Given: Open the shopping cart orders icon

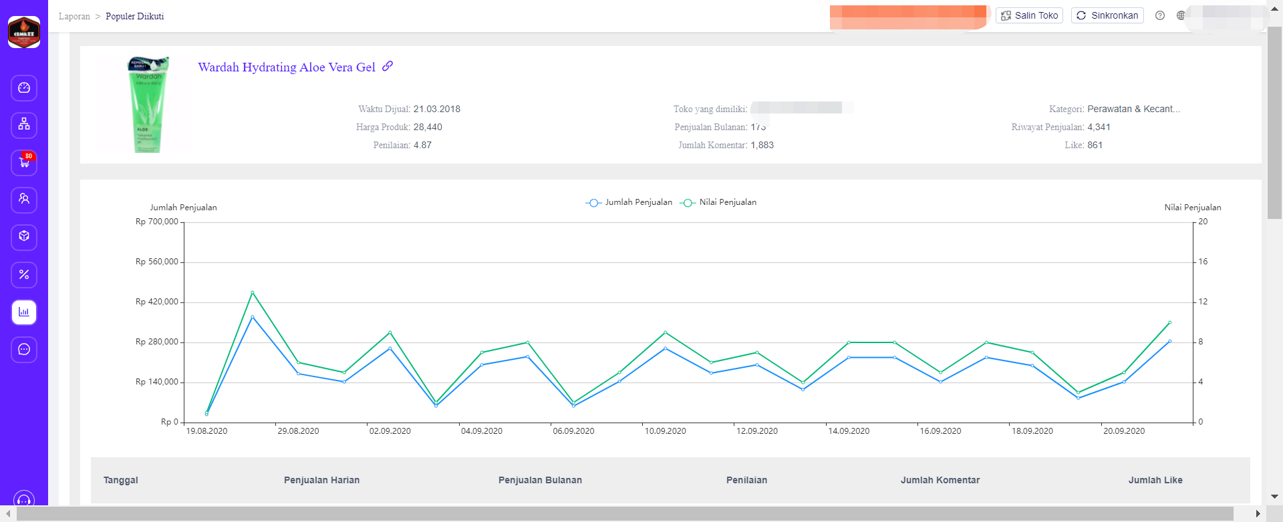Looking at the screenshot, I should click(24, 162).
